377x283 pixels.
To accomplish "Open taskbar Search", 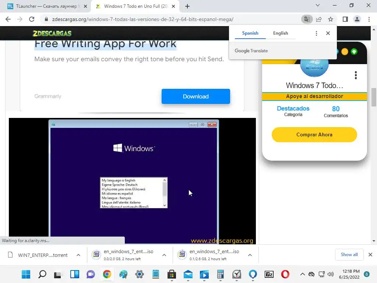I will point(42,274).
